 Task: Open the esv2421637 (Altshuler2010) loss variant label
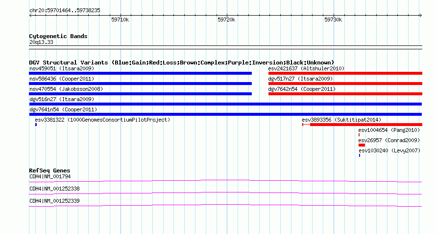point(306,68)
